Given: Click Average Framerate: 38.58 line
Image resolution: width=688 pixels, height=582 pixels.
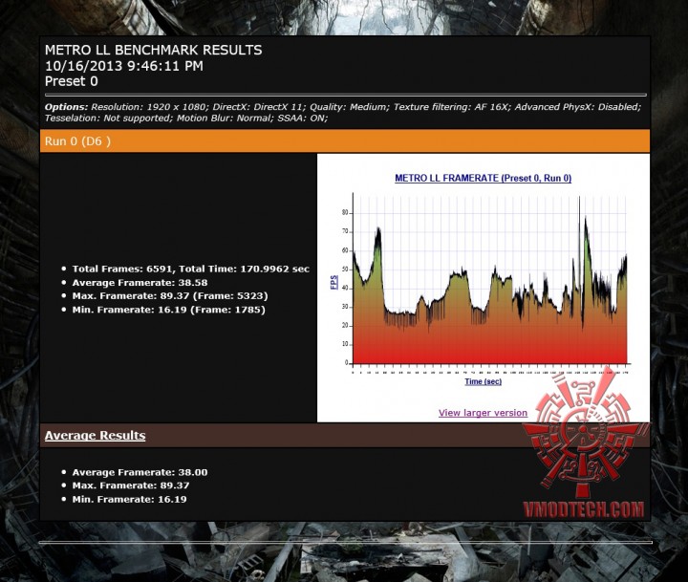Looking at the screenshot, I should [140, 283].
